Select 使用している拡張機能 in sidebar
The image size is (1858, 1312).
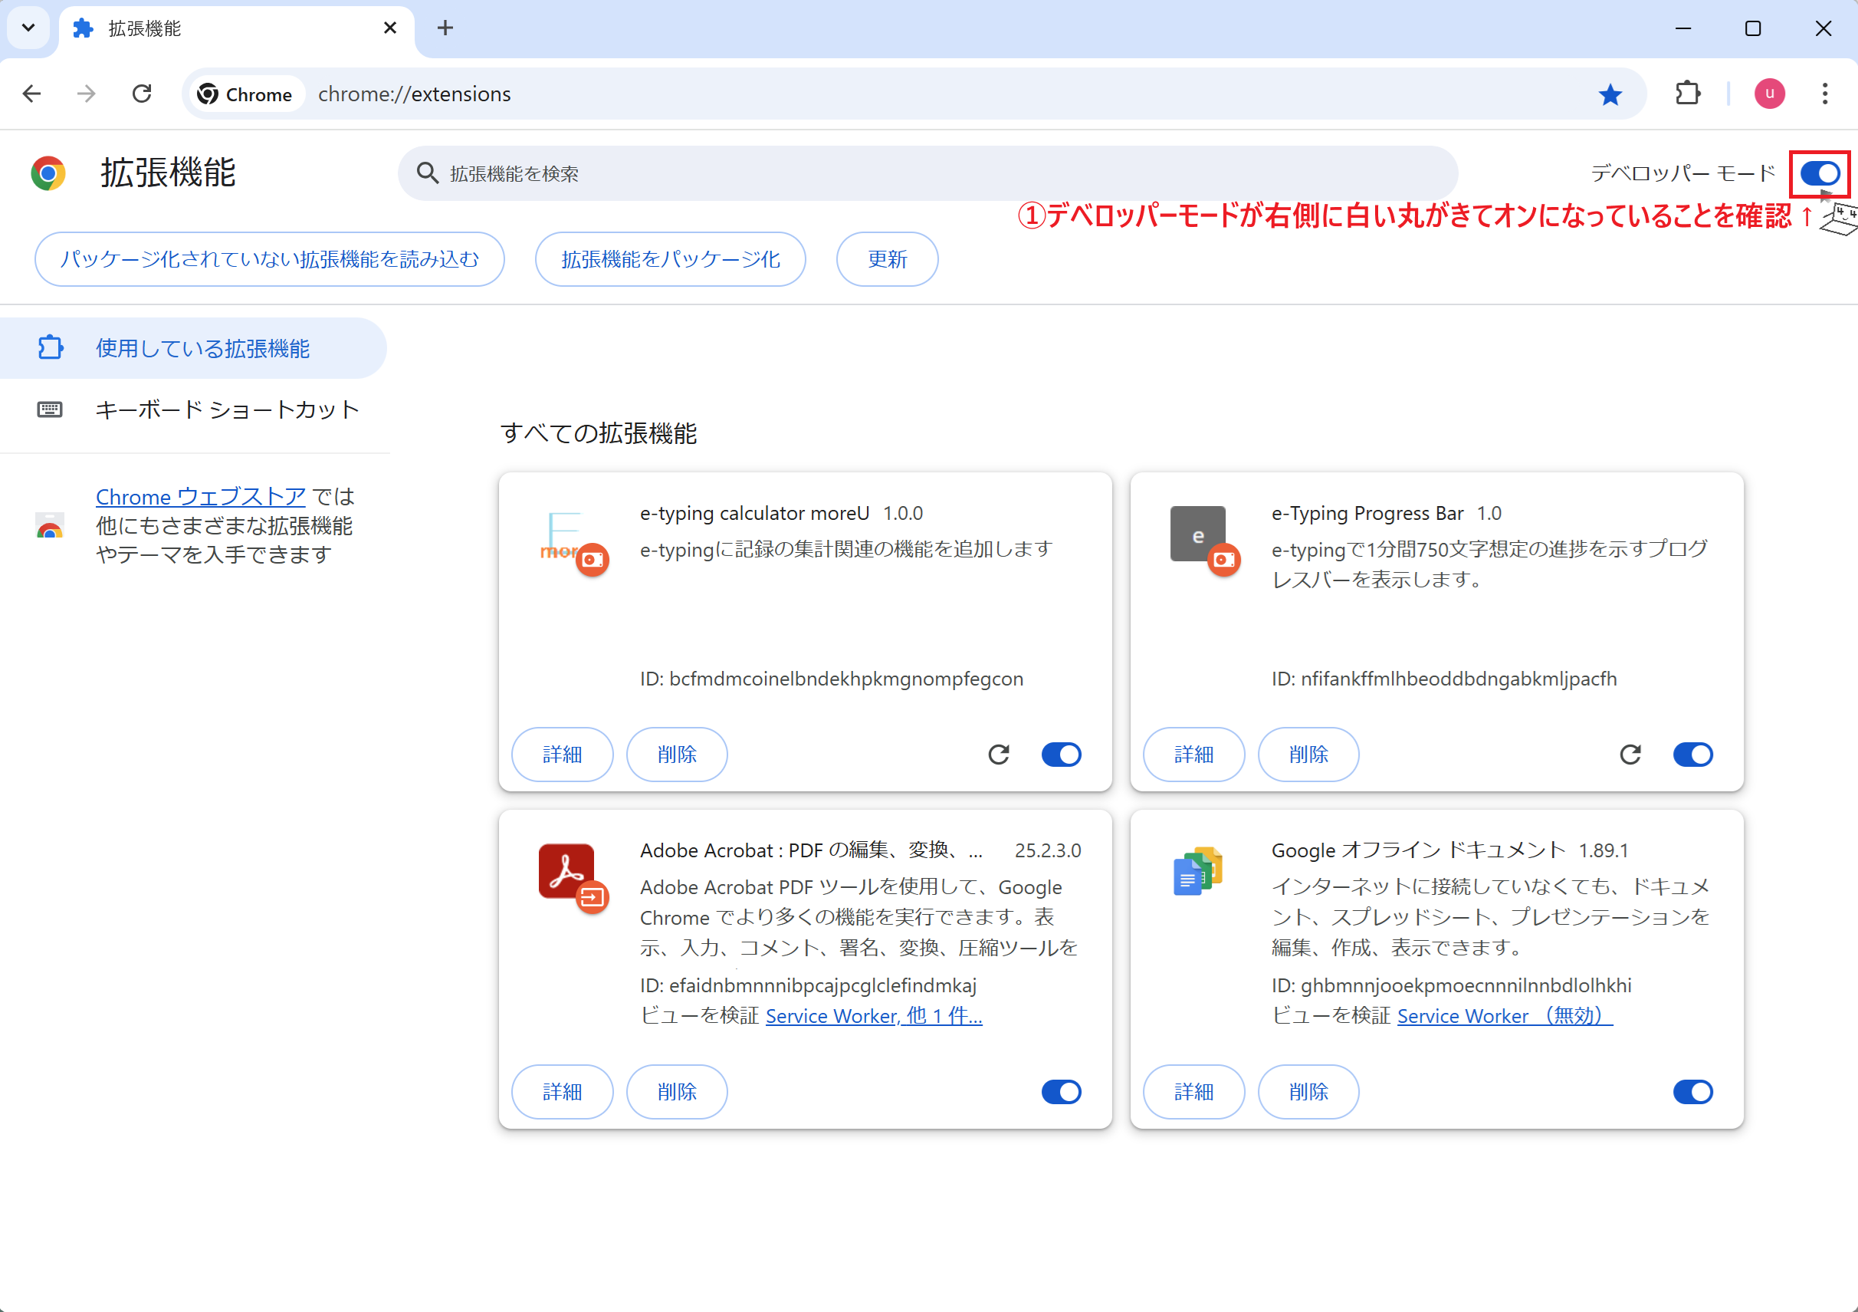coord(192,348)
